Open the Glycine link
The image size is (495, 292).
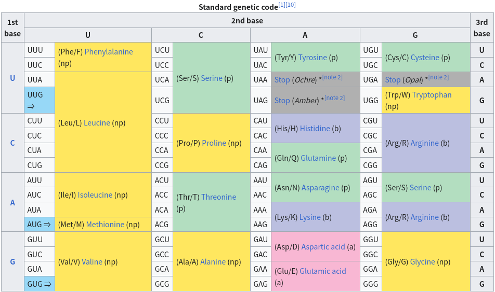(x=422, y=262)
